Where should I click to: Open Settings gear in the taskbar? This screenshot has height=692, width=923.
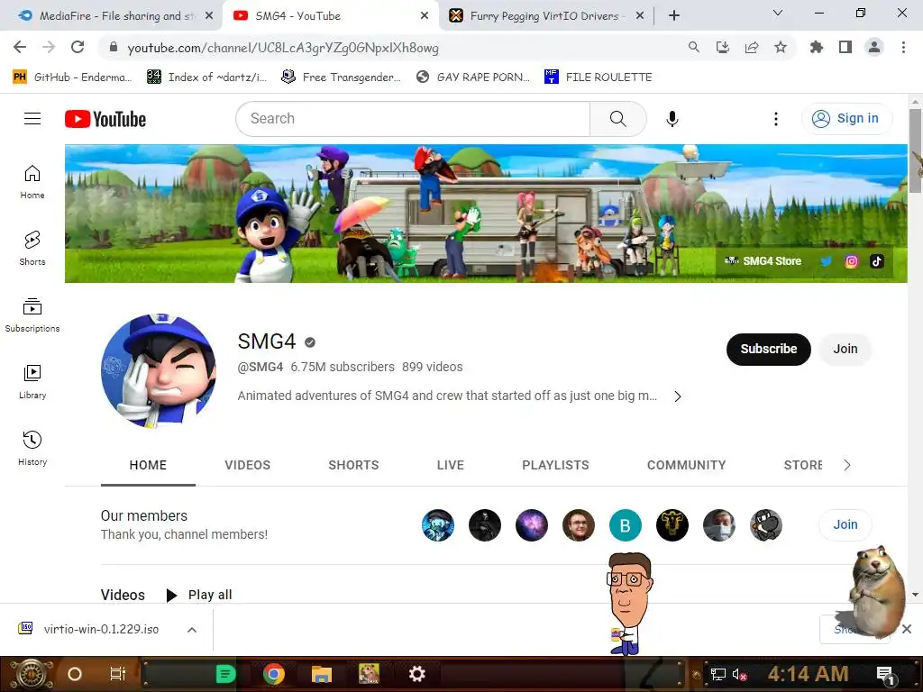point(416,674)
